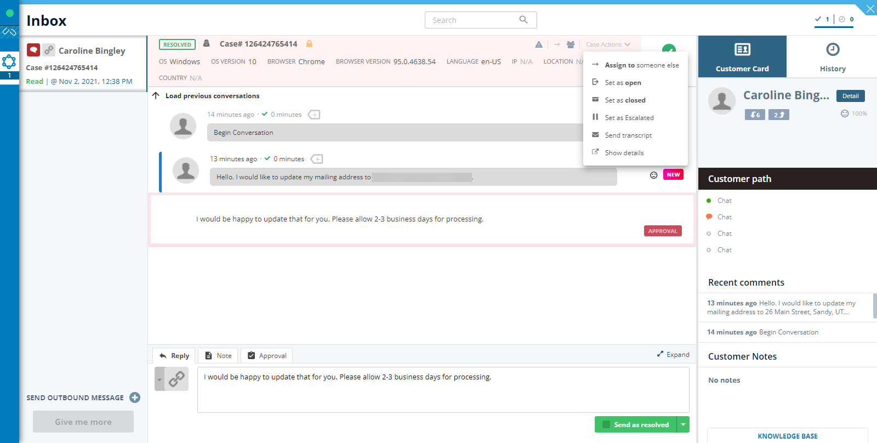
Task: Choose Send transcript
Action: point(635,135)
